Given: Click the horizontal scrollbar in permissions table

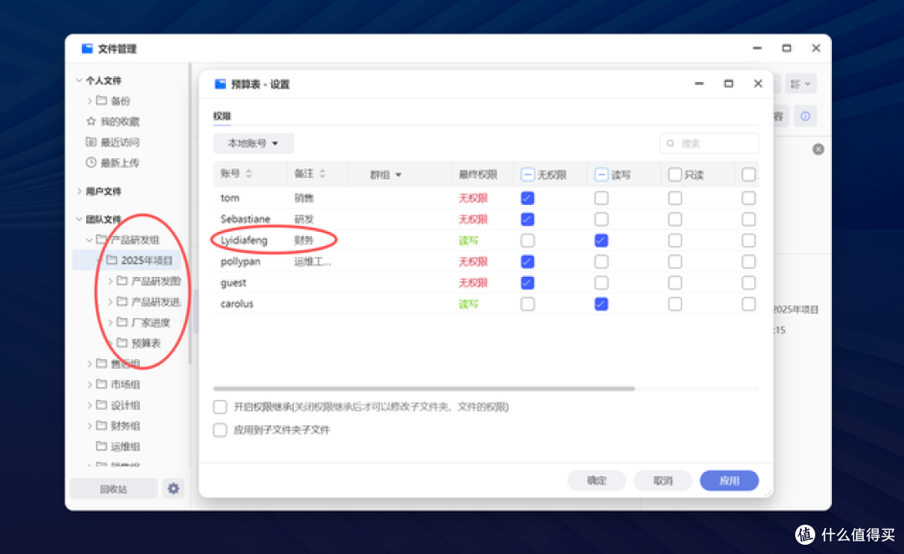Looking at the screenshot, I should coord(424,388).
